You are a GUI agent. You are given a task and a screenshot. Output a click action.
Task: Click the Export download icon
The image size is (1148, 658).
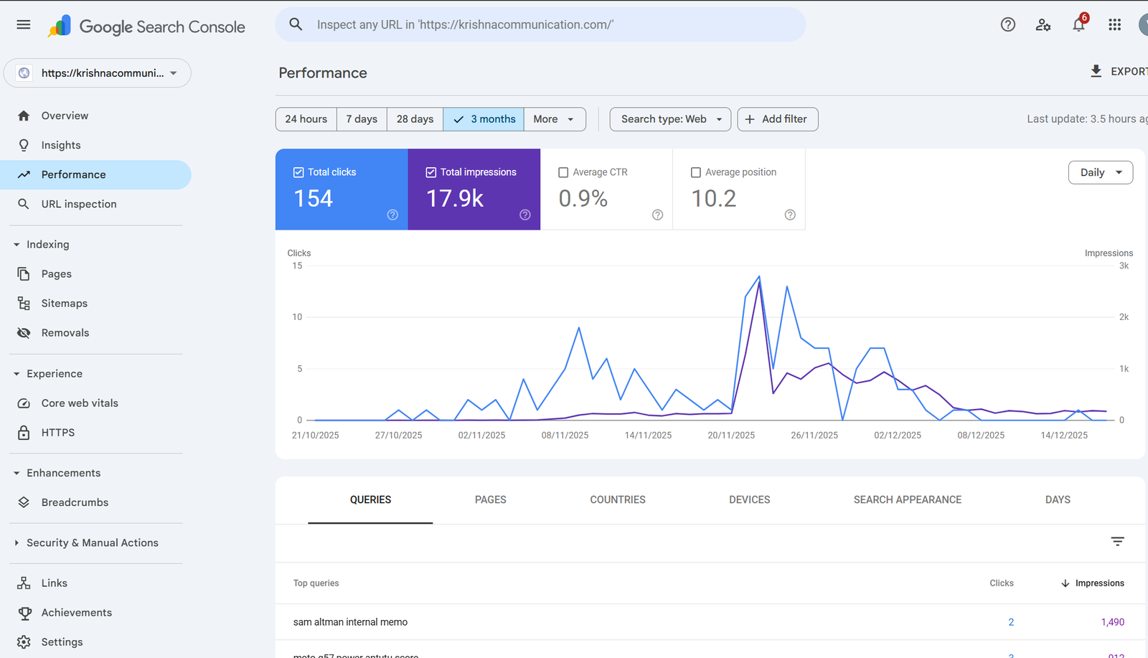tap(1096, 71)
